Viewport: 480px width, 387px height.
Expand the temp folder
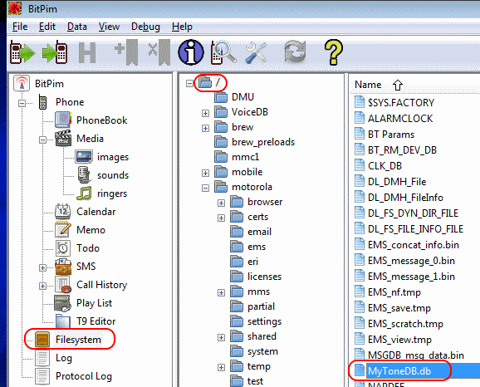221,367
